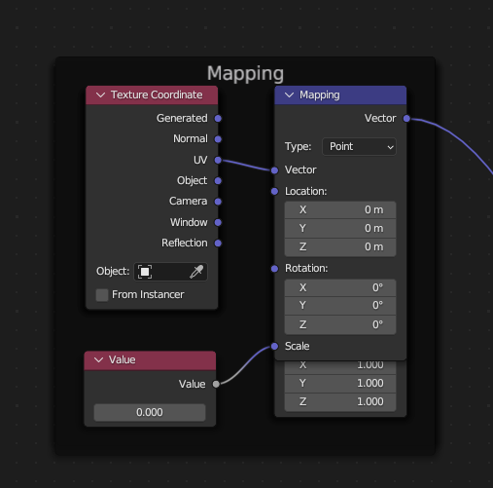
Task: Click the Rotation input socket
Action: 274,269
